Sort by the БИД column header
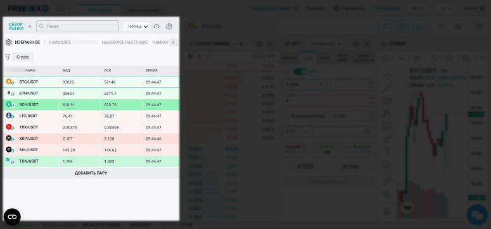 [66, 70]
